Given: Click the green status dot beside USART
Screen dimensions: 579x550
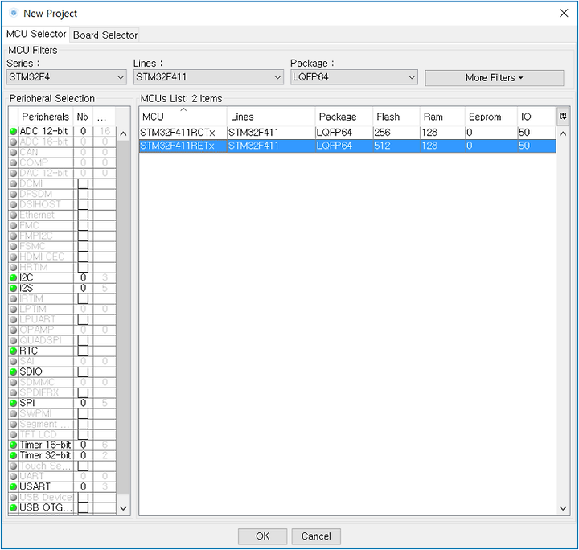Looking at the screenshot, I should pos(14,486).
